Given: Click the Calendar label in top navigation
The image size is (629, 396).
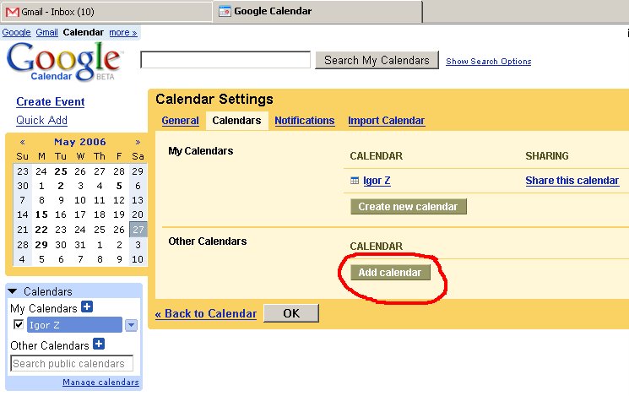Looking at the screenshot, I should (84, 32).
